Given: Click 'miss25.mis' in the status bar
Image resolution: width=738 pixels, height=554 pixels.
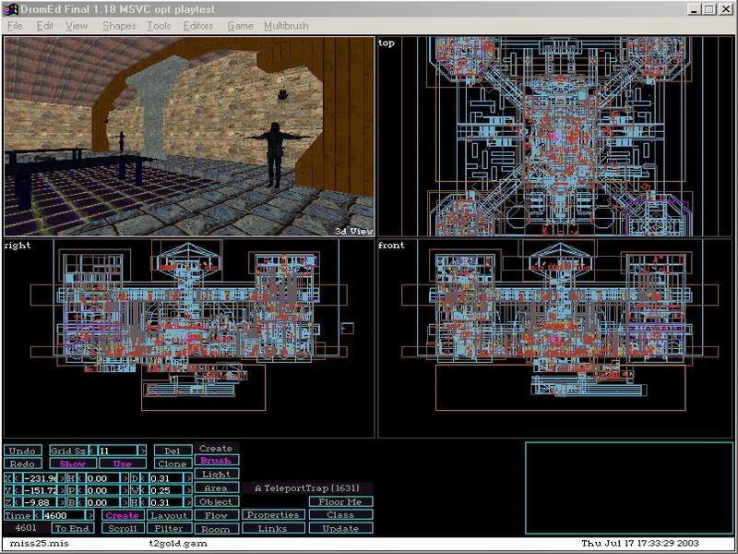Looking at the screenshot, I should (39, 543).
